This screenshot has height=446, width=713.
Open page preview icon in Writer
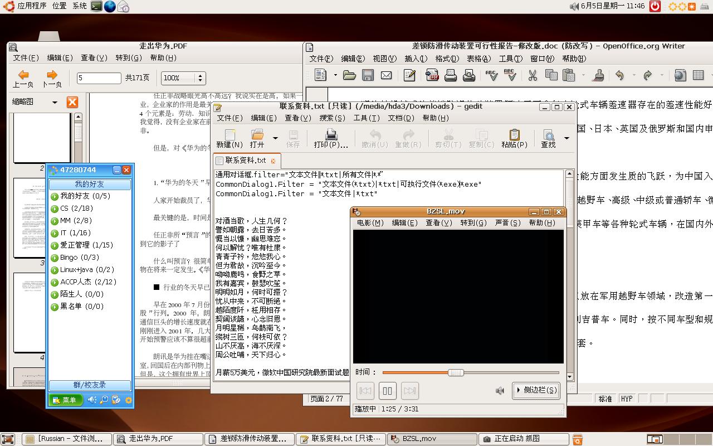click(469, 75)
